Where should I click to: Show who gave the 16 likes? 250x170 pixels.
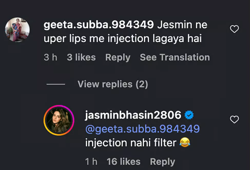point(123,162)
